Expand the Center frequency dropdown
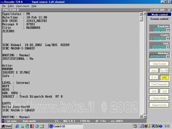The image size is (172, 129). coord(168,38)
